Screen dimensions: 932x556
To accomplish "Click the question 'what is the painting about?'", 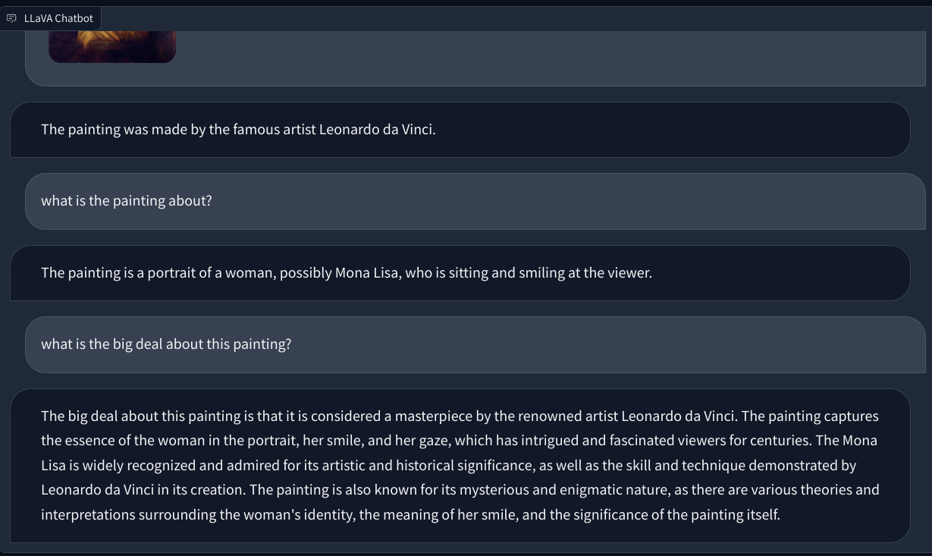I will pos(127,200).
